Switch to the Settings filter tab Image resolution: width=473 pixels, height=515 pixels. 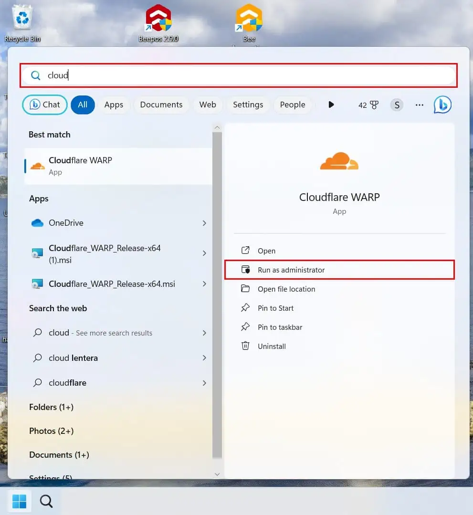pos(248,105)
